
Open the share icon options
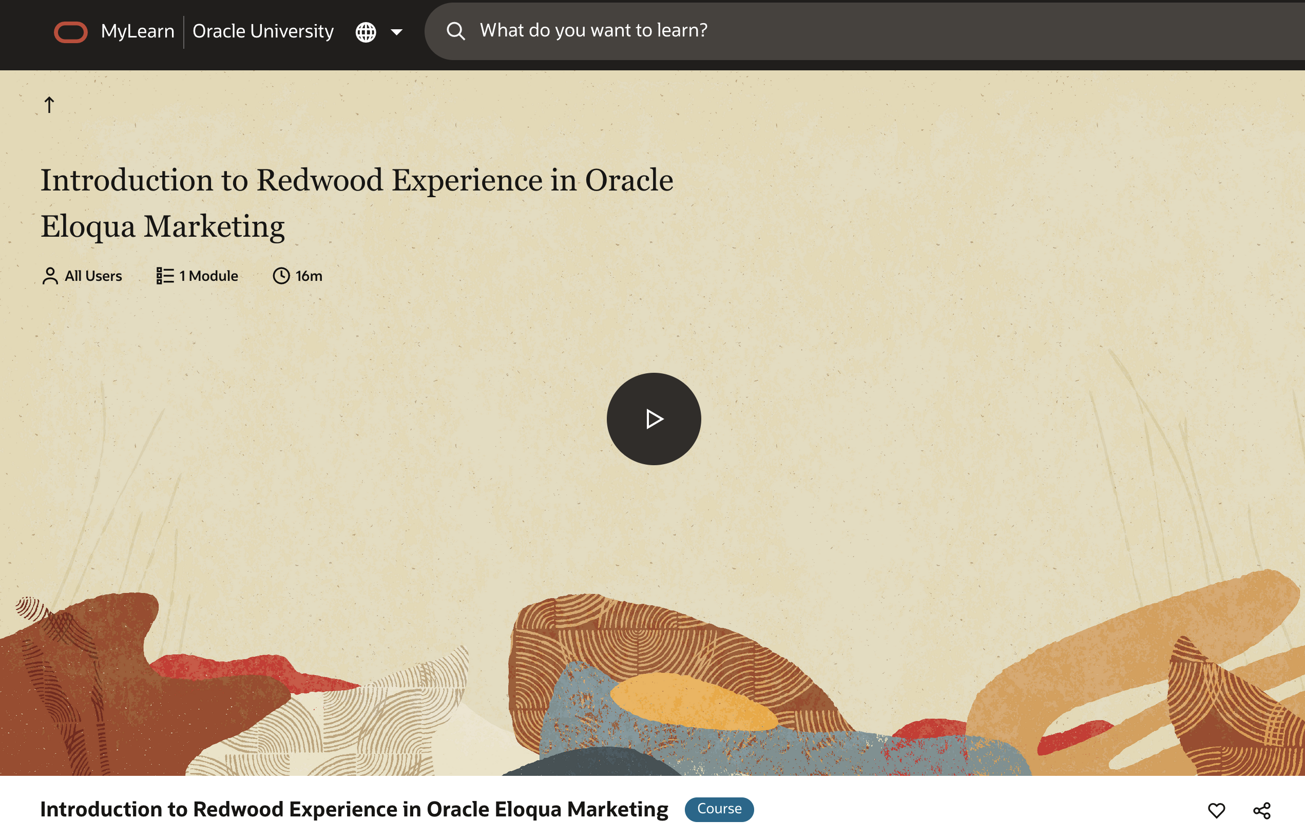click(1261, 810)
